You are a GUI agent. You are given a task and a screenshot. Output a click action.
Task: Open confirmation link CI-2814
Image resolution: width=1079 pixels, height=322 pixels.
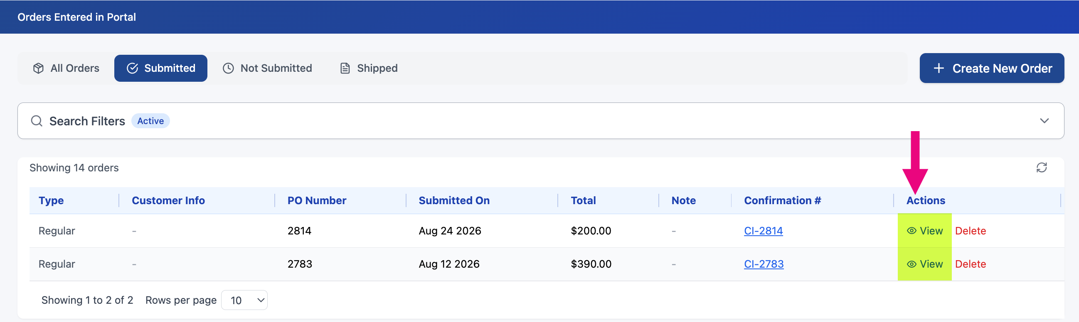point(763,231)
